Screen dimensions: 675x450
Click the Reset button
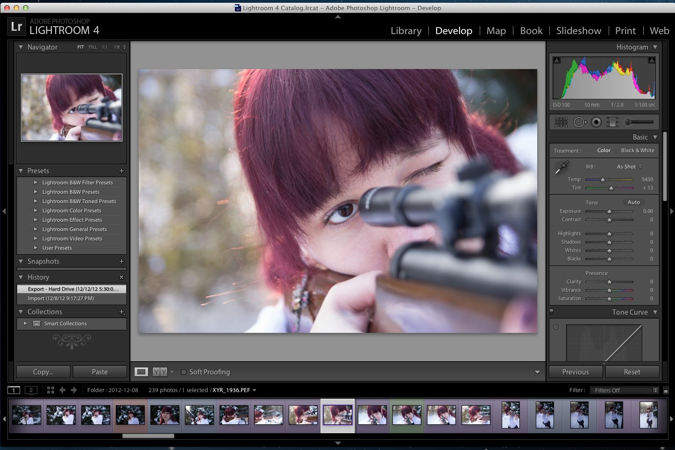point(632,372)
